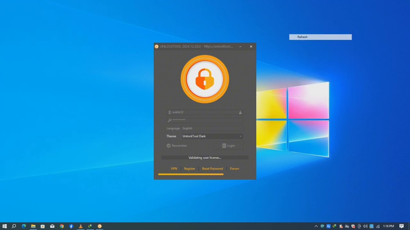This screenshot has width=410, height=230.
Task: Minimize the UnlockTool window
Action: click(240, 46)
